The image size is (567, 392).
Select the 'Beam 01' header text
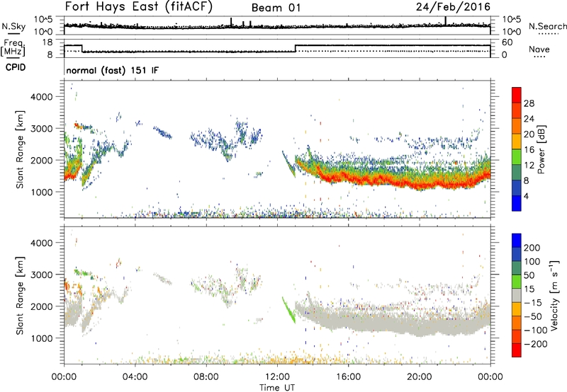point(276,8)
